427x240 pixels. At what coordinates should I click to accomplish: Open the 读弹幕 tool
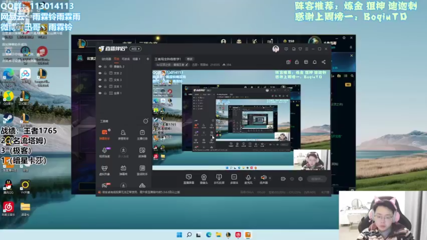click(142, 153)
